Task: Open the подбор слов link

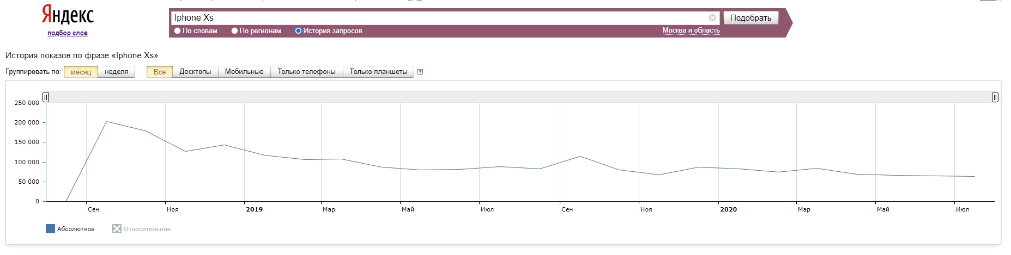Action: pyautogui.click(x=68, y=33)
